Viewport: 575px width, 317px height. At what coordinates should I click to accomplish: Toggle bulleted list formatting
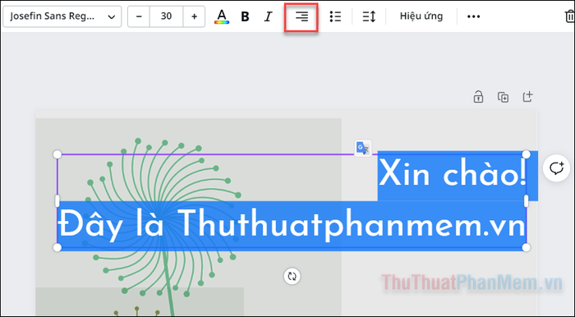(335, 16)
